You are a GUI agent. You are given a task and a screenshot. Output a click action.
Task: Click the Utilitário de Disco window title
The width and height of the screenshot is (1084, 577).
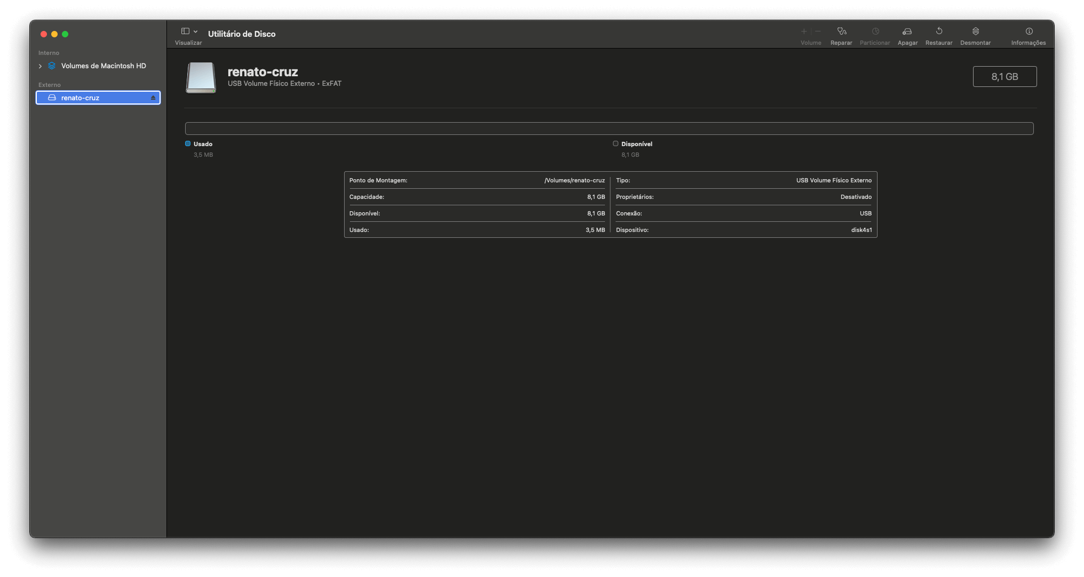click(242, 34)
